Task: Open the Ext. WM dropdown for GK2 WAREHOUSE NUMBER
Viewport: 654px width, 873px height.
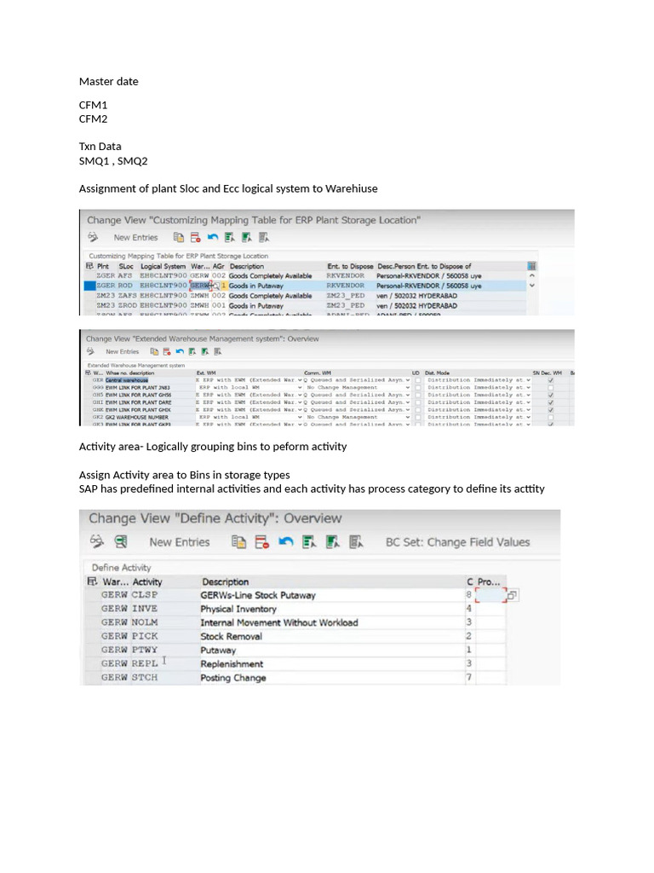Action: (x=300, y=417)
